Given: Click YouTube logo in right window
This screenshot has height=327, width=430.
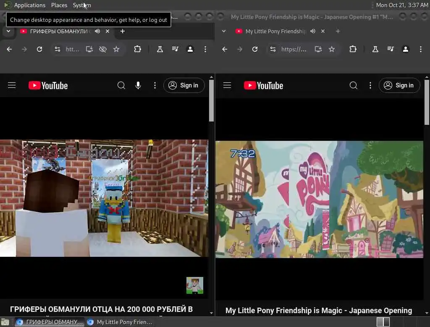Looking at the screenshot, I should click(263, 86).
